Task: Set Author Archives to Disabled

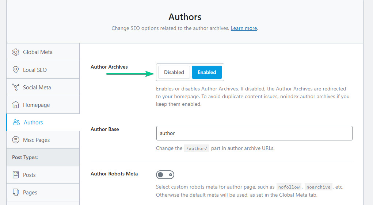Action: point(174,72)
